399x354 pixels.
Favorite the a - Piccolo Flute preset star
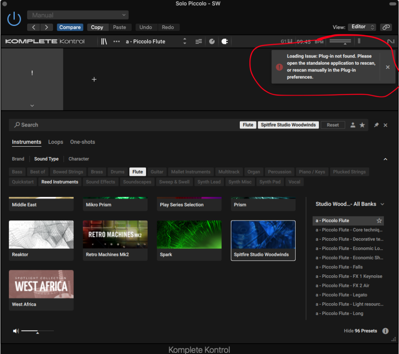coord(379,220)
